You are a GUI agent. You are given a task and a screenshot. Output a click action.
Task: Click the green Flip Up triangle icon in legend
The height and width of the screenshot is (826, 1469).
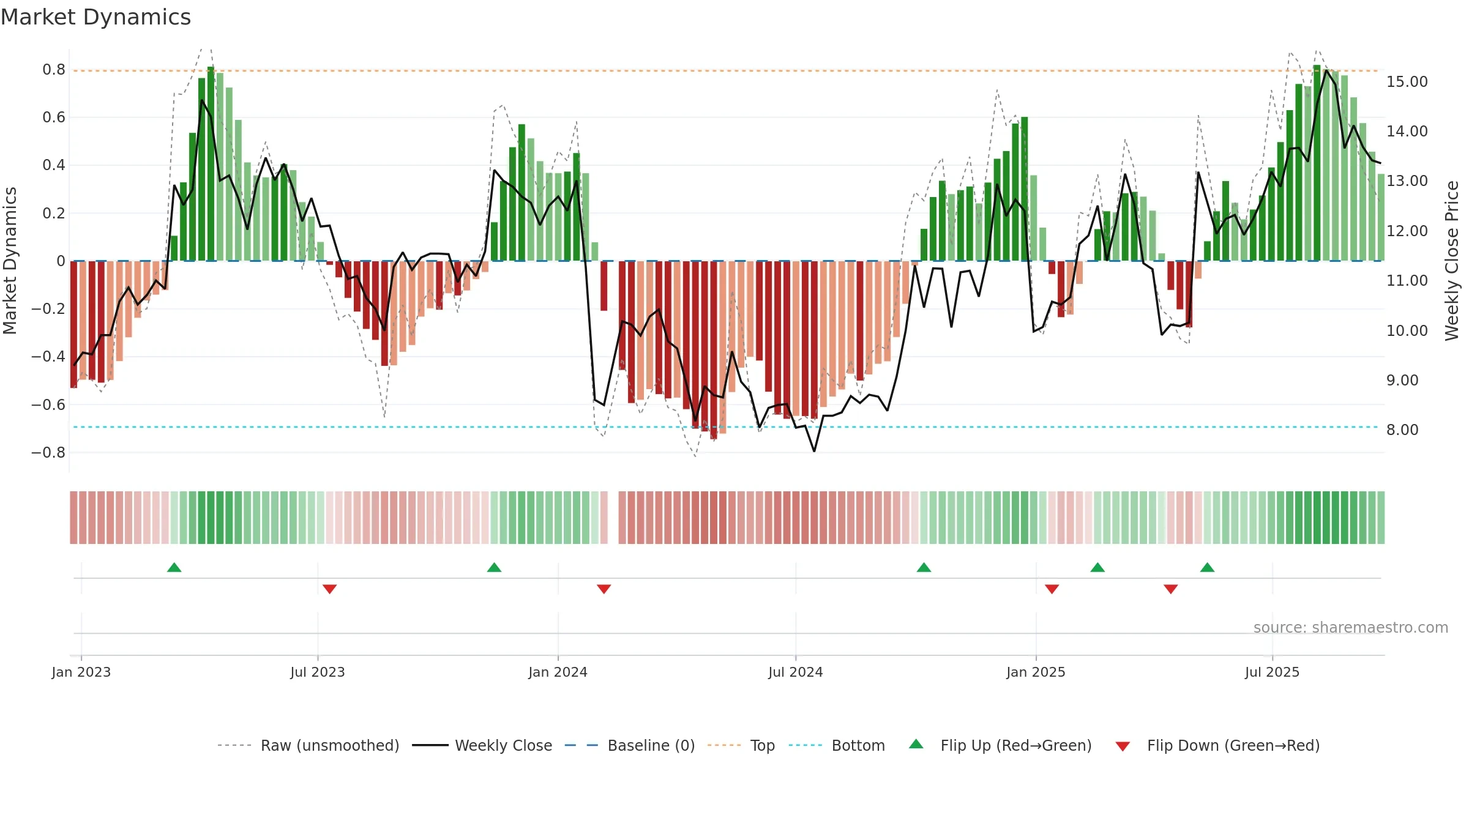(x=916, y=744)
